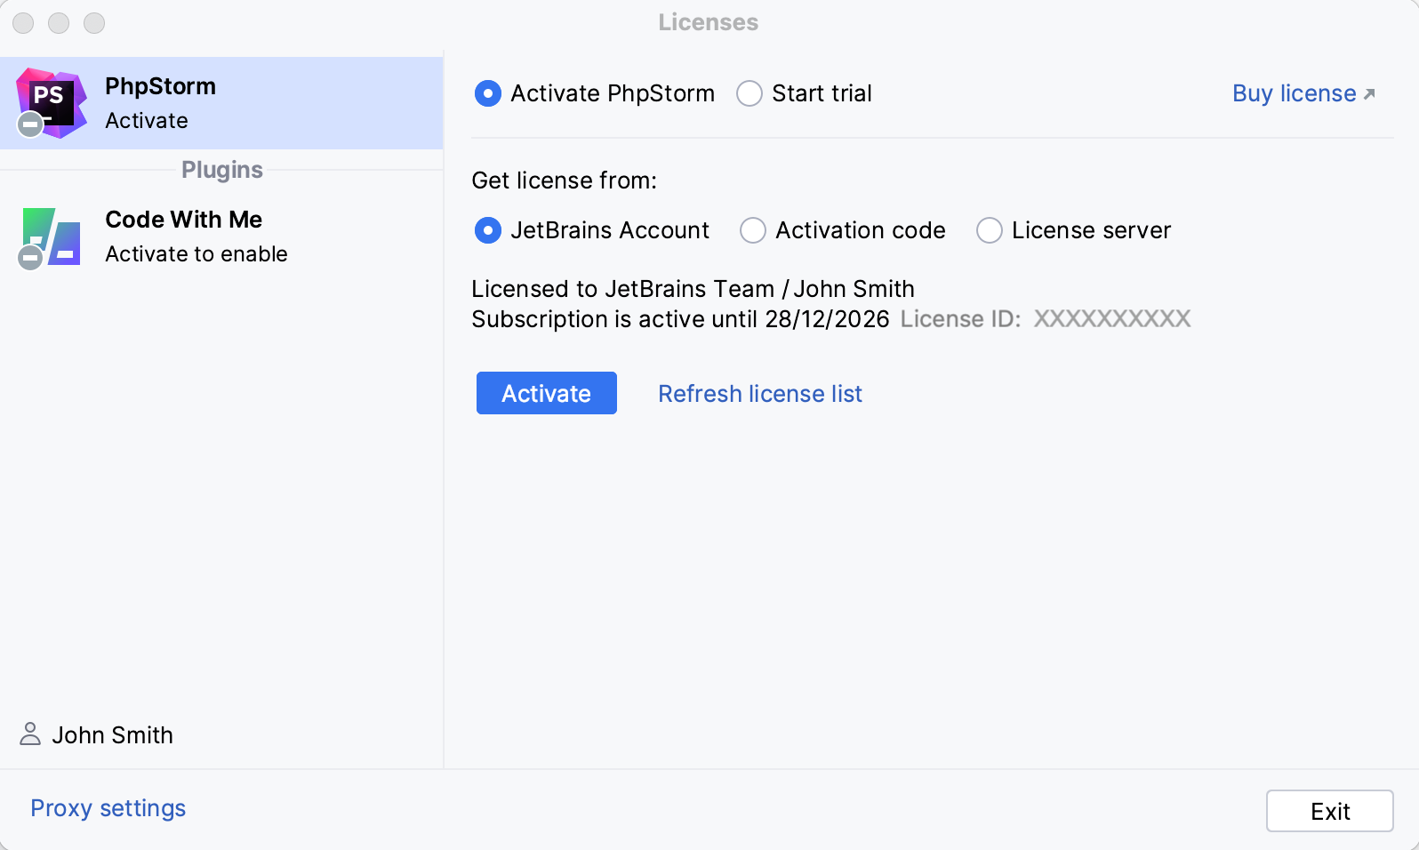Click the Code With Me plugin icon

tap(53, 235)
